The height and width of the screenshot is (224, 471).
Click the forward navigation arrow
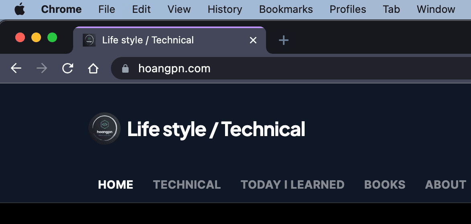[41, 69]
